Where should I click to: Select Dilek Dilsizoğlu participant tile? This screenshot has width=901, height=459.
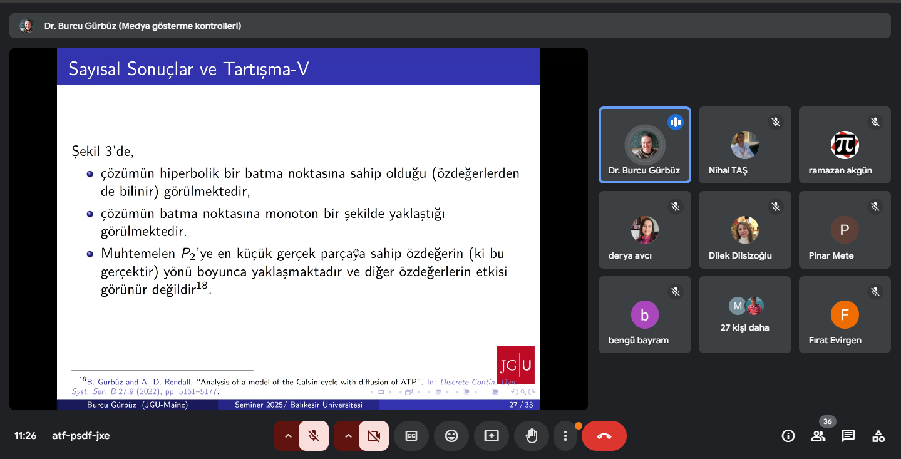(745, 230)
